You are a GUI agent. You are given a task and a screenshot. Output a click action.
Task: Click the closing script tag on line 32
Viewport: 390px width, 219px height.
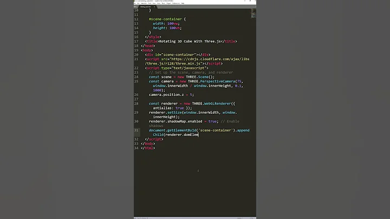154,139
